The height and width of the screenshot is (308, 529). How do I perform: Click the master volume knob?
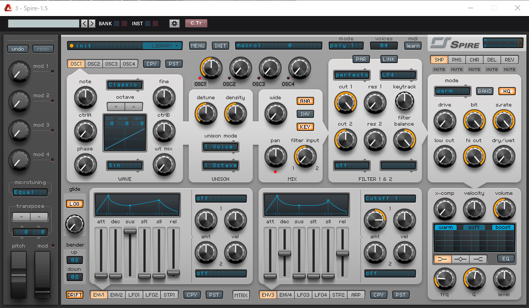[x=504, y=209]
